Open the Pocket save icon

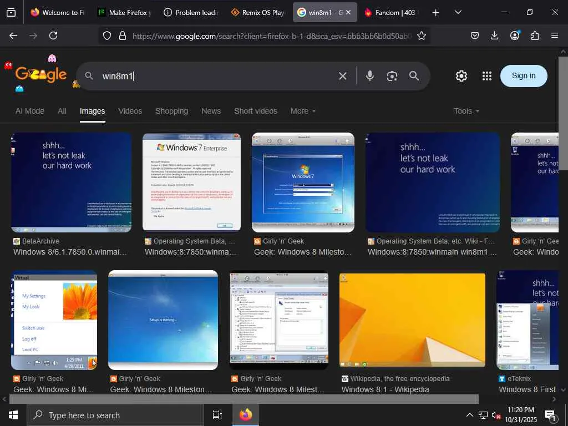[x=475, y=35]
